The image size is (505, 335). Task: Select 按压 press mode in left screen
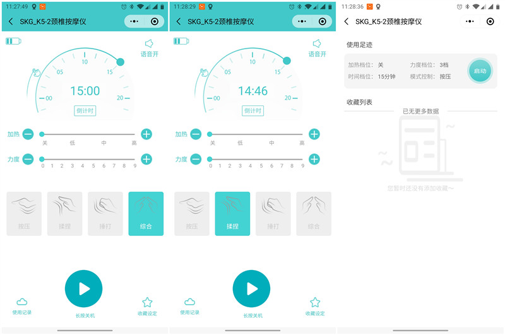(24, 214)
